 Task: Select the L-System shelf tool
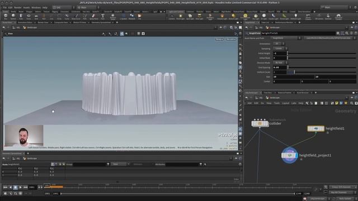point(123,16)
